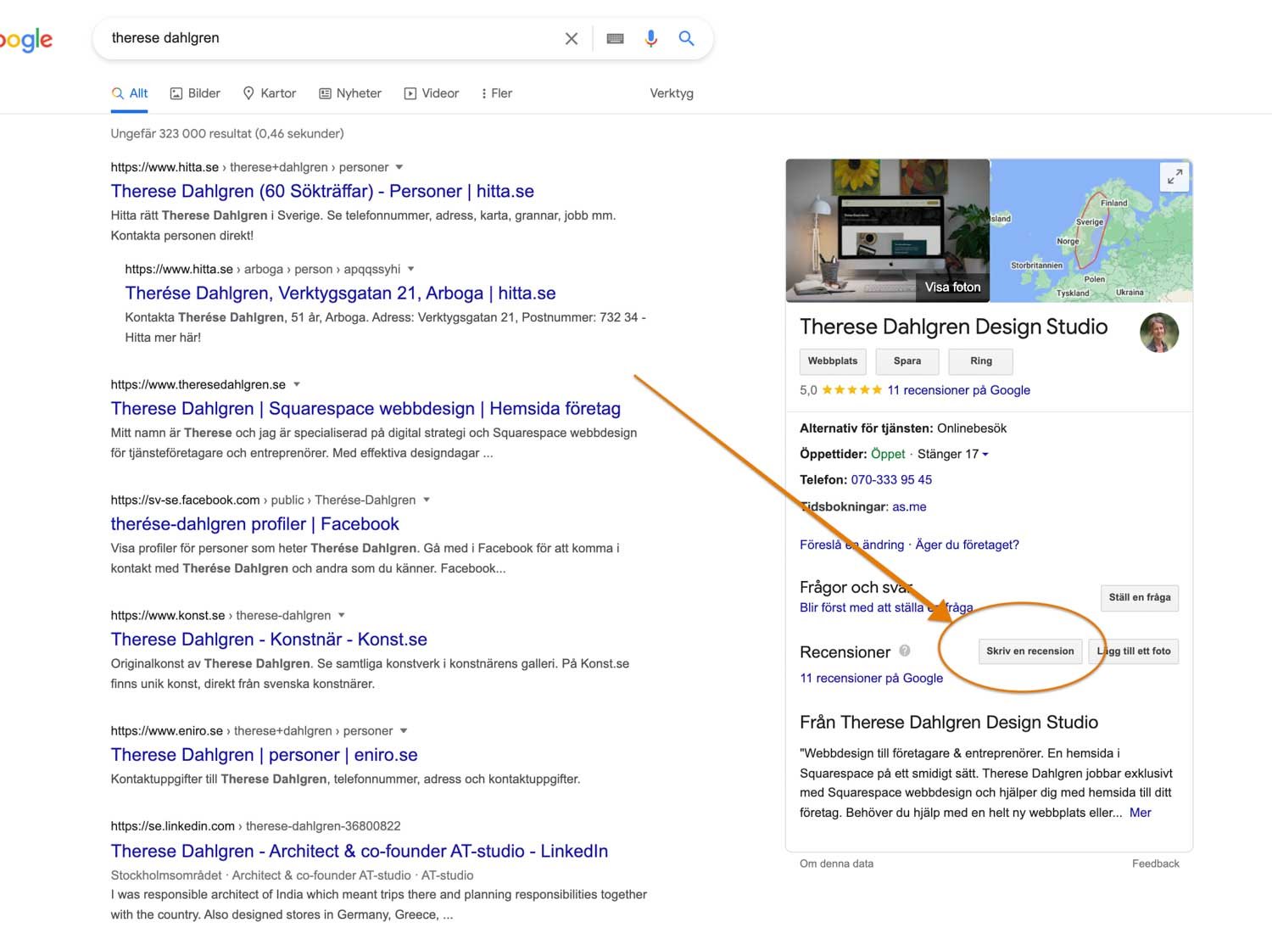The width and height of the screenshot is (1272, 939).
Task: Open the camera/images icon next to Bilder
Action: [175, 93]
